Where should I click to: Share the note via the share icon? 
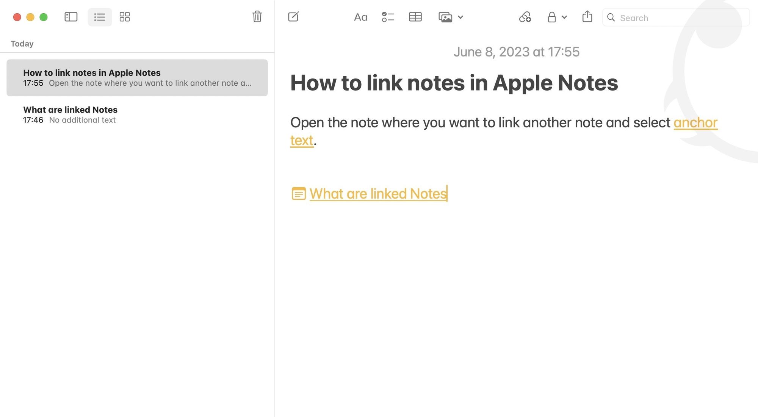pyautogui.click(x=587, y=17)
